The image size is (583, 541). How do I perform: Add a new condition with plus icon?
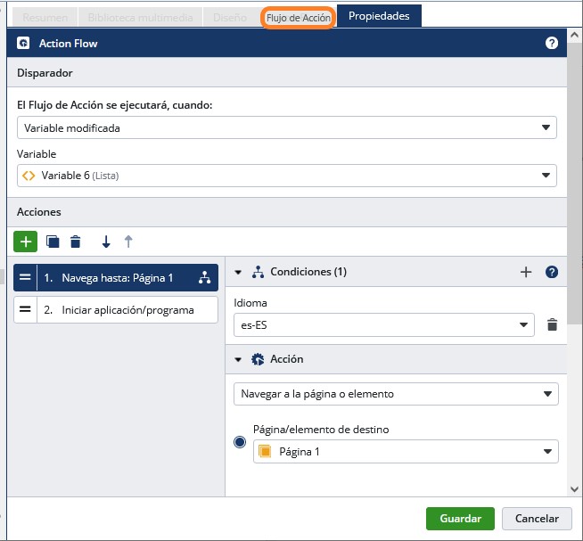525,272
